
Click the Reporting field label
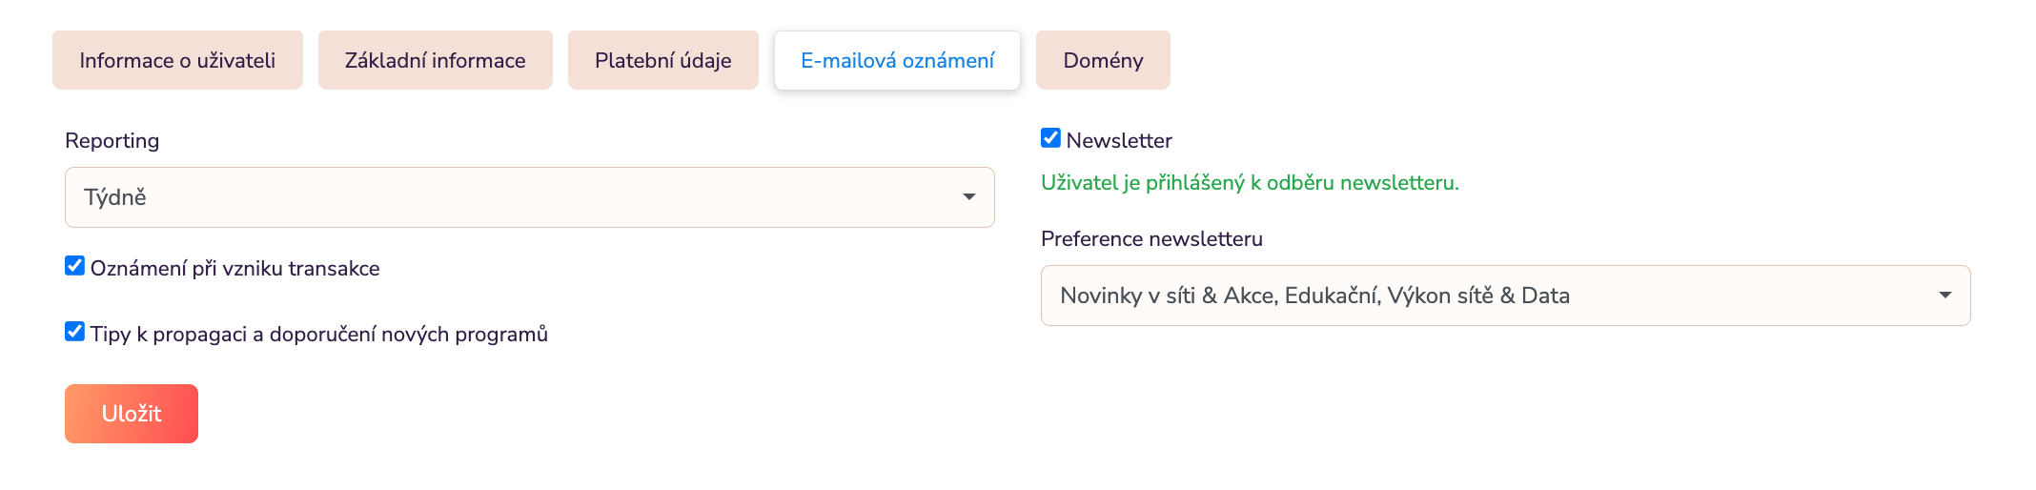pyautogui.click(x=112, y=141)
